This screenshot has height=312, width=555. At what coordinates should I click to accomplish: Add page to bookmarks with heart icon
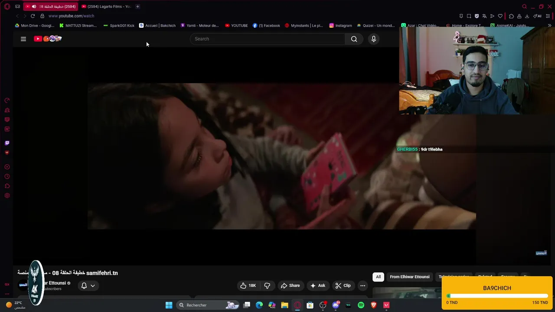tap(500, 16)
